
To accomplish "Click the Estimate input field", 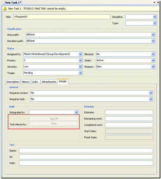I will (x=129, y=112).
